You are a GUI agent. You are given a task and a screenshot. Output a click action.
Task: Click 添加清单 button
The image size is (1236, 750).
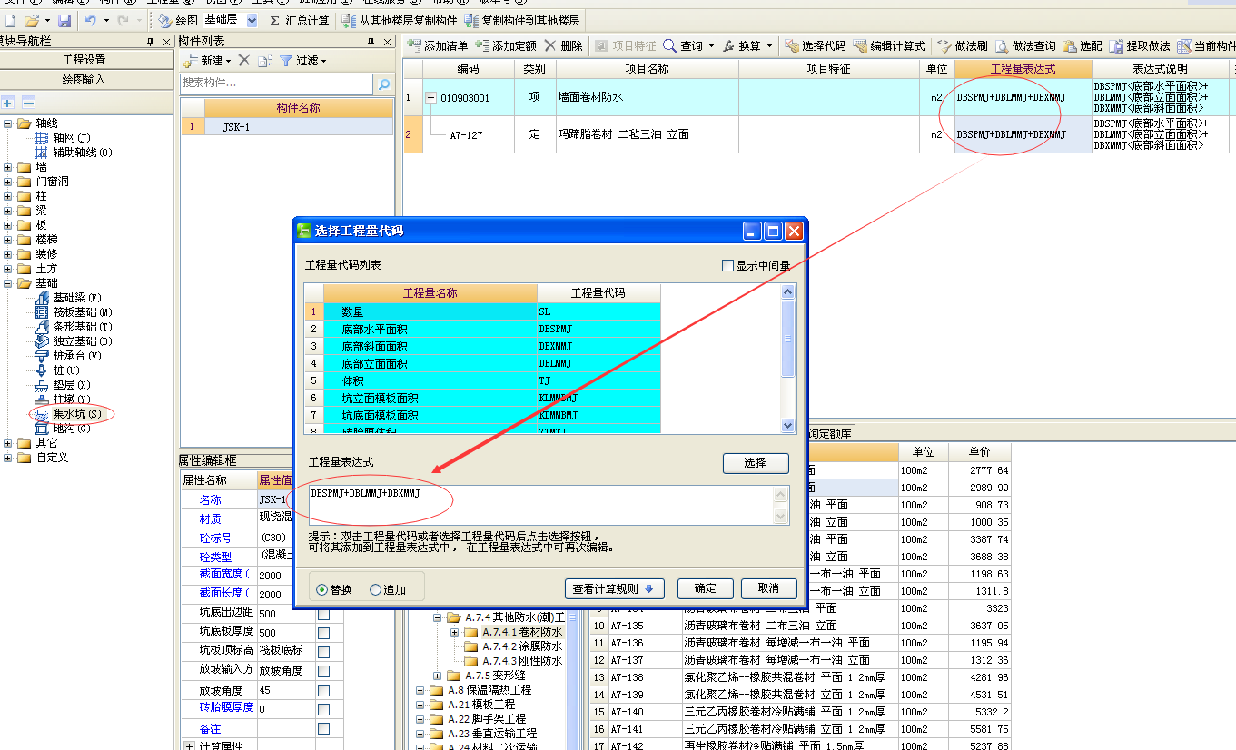point(438,45)
